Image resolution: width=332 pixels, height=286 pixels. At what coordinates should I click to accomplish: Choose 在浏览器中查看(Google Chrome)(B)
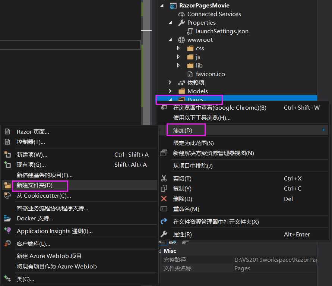[x=243, y=108]
